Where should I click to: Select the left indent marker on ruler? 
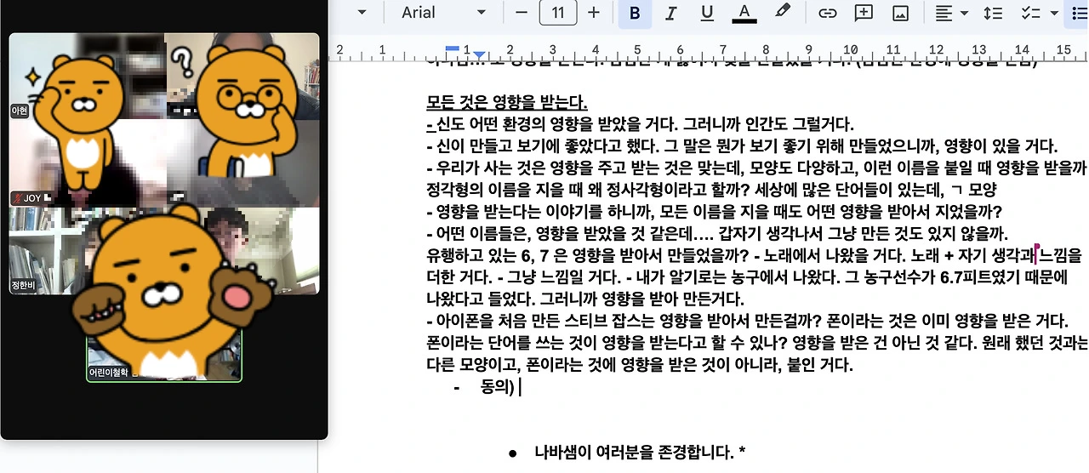coord(480,54)
